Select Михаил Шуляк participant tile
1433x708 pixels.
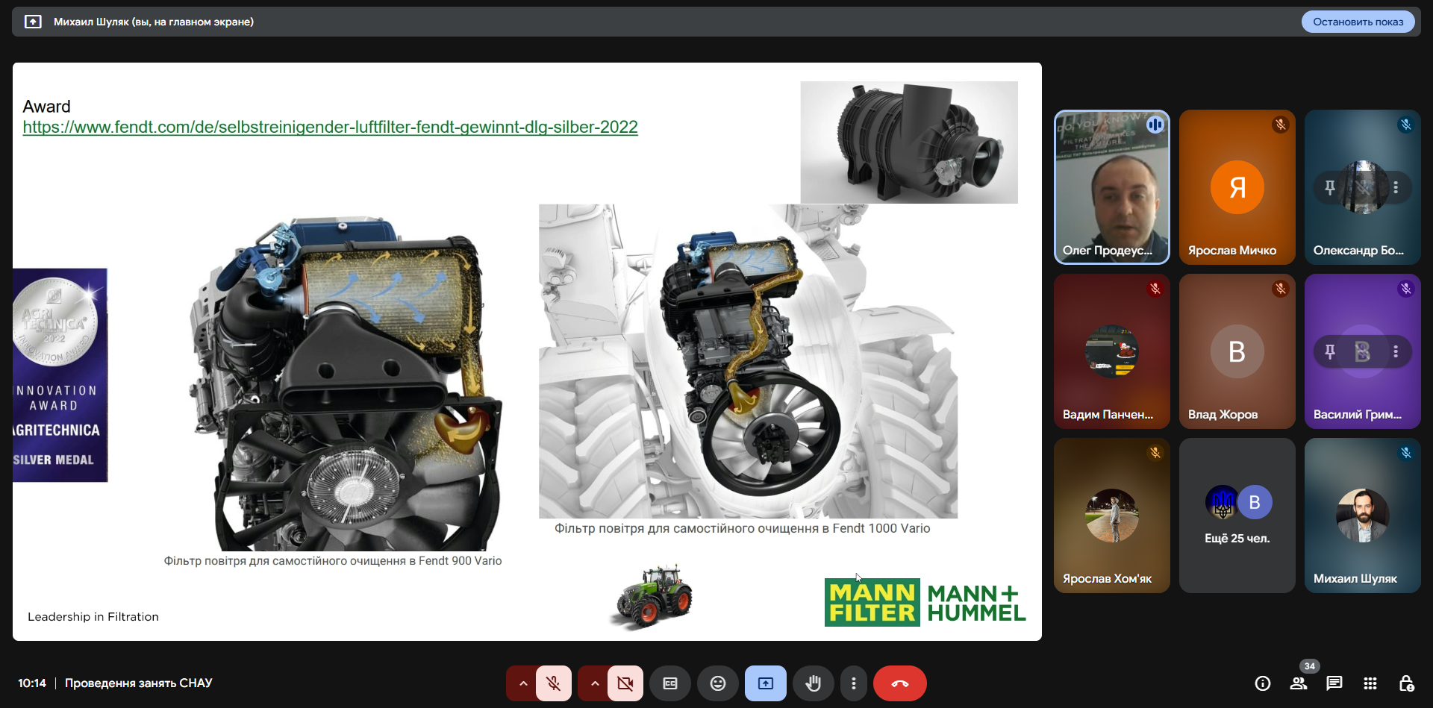(x=1363, y=516)
